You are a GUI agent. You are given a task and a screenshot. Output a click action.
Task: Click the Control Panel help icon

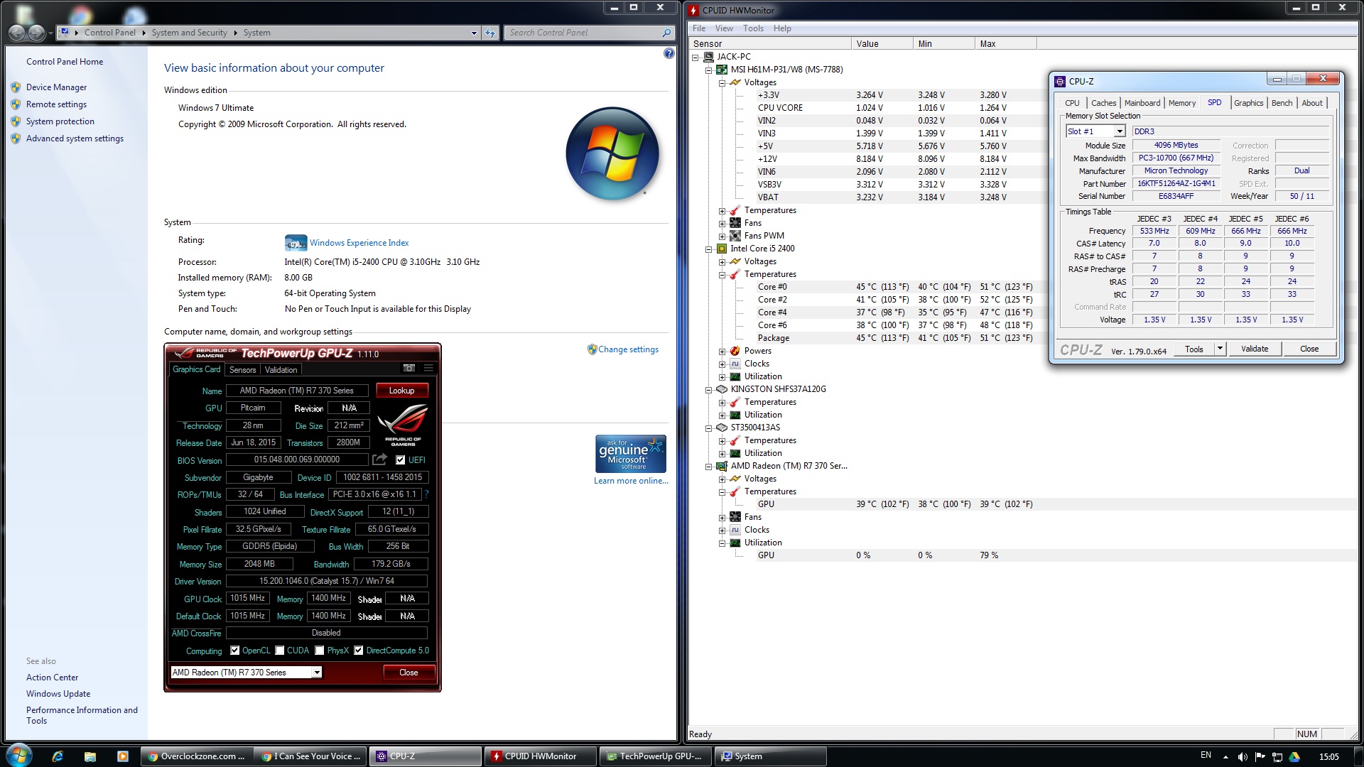(669, 53)
